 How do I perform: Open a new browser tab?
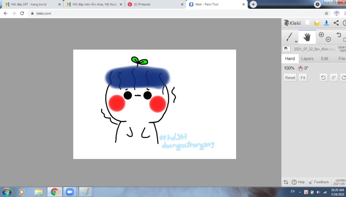point(253,4)
